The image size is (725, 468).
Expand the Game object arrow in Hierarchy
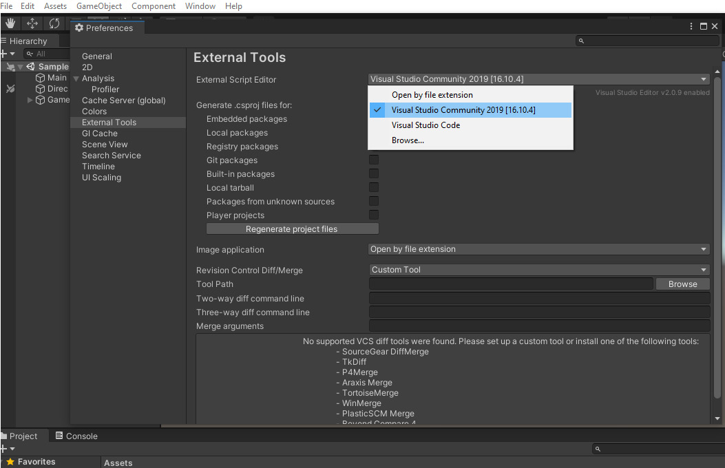30,100
